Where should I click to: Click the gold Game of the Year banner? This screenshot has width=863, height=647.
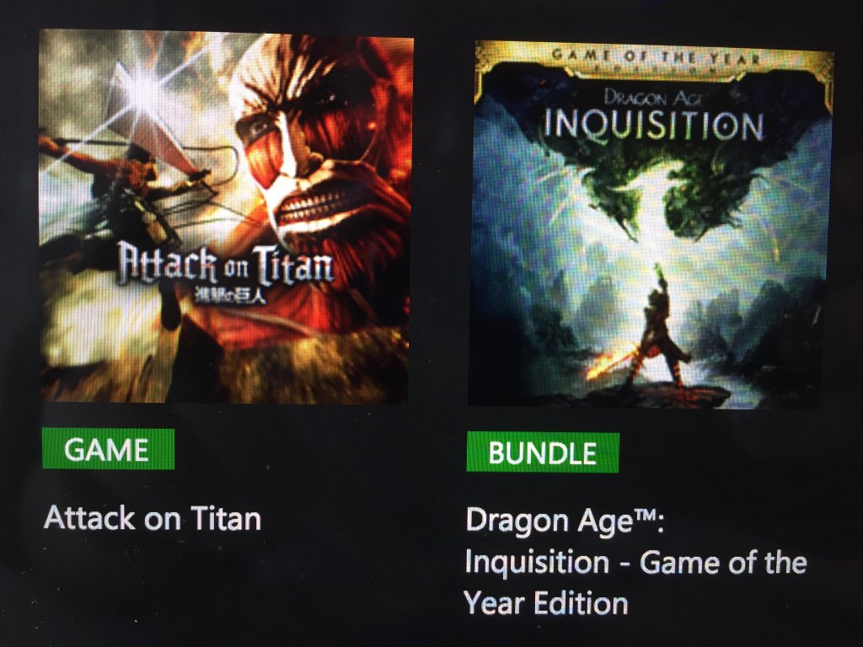click(655, 59)
